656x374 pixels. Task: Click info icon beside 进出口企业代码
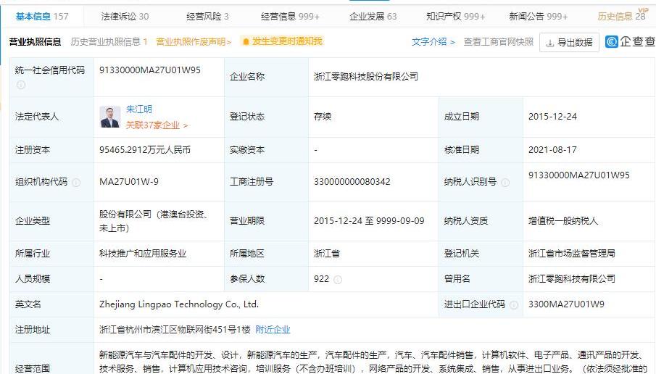tap(515, 304)
